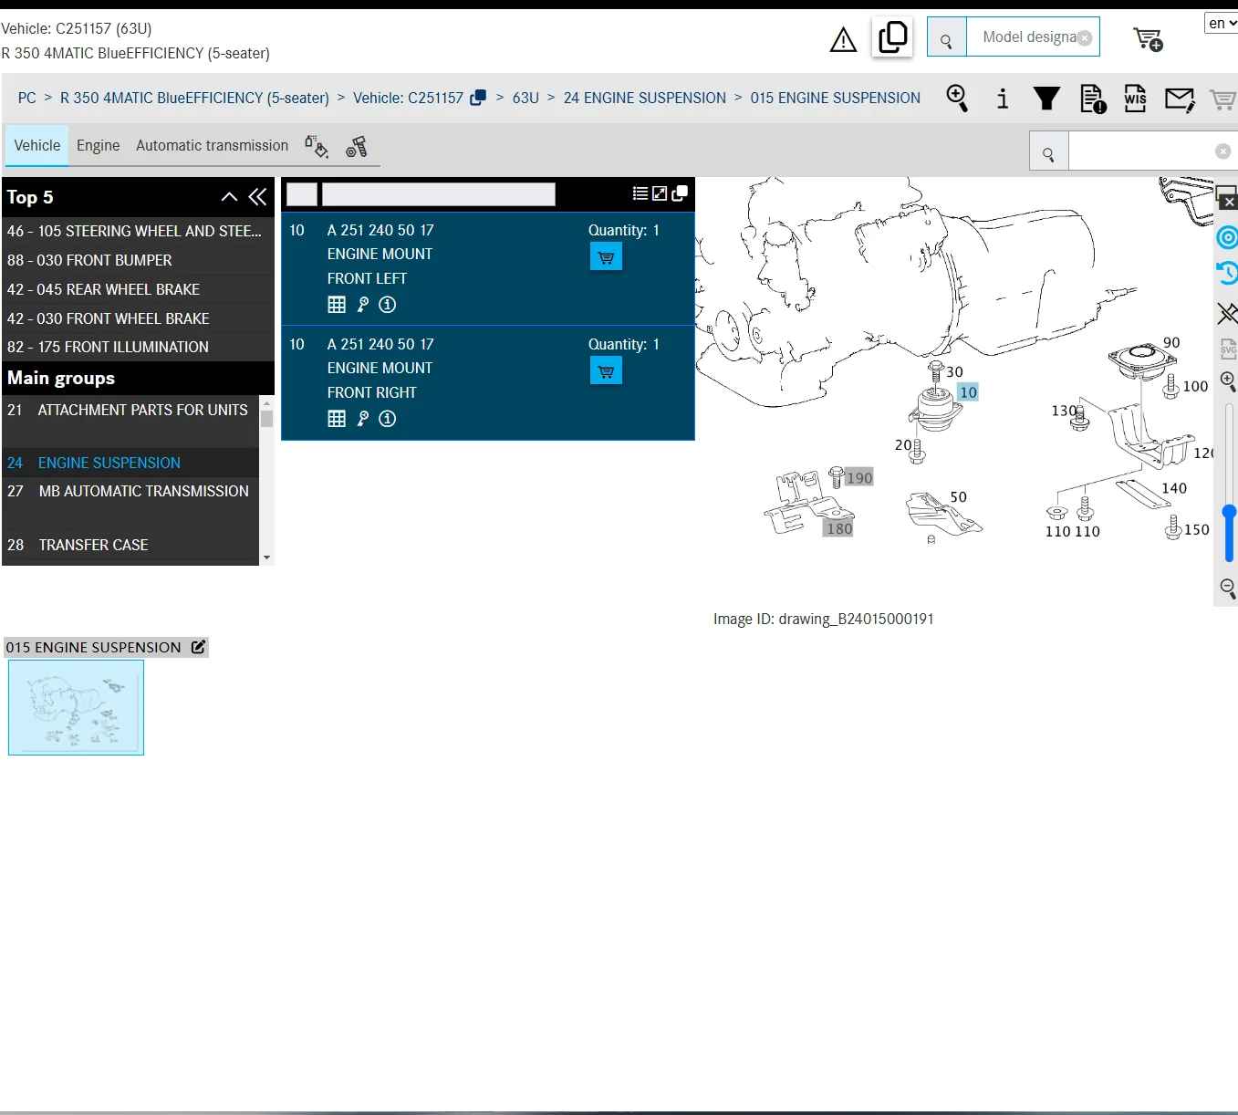Open 27 MB AUTOMATIC TRANSMISSION main group
Screen dimensions: 1238x1115
tap(143, 491)
